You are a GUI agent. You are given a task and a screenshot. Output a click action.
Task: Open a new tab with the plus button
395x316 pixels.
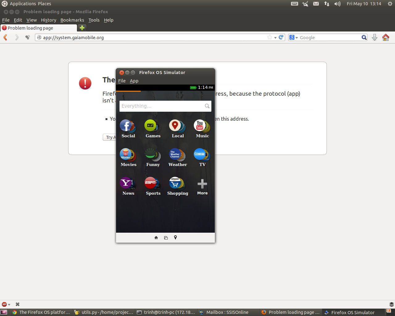point(81,28)
